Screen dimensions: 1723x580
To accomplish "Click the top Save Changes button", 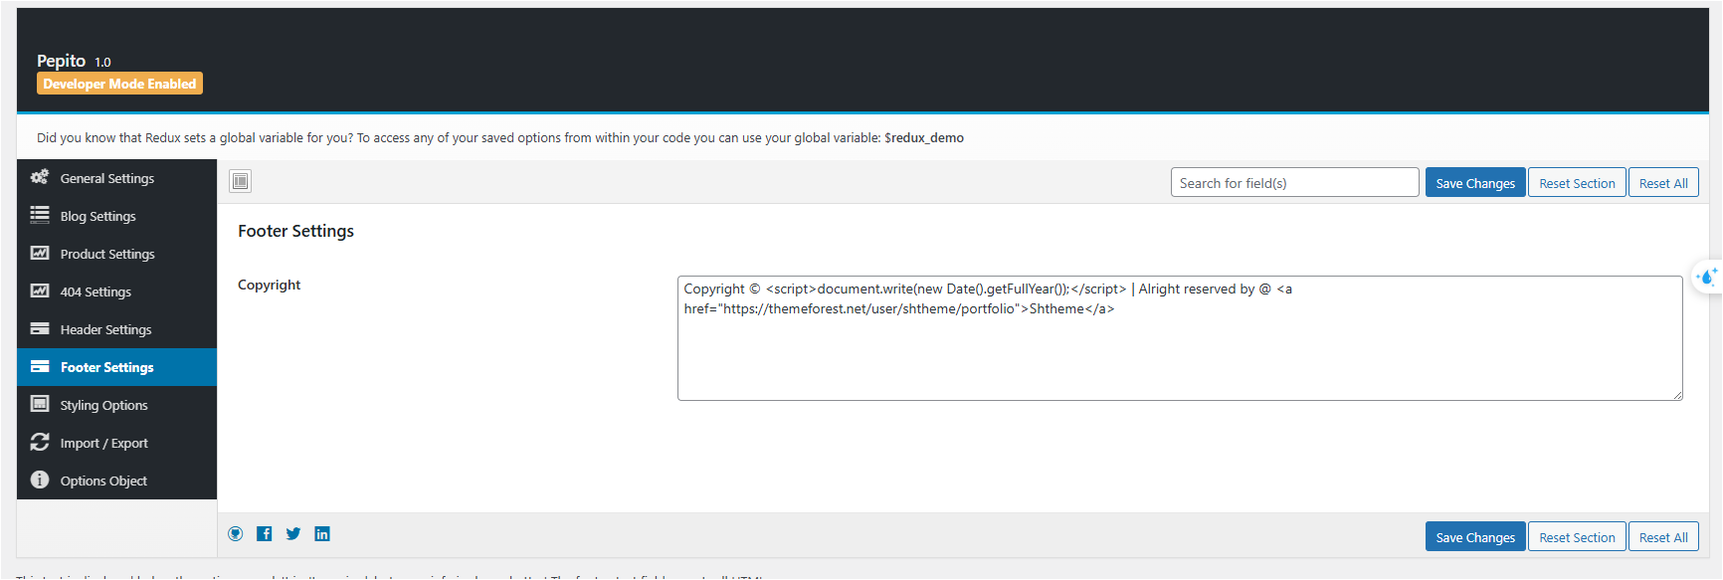I will pos(1475,183).
